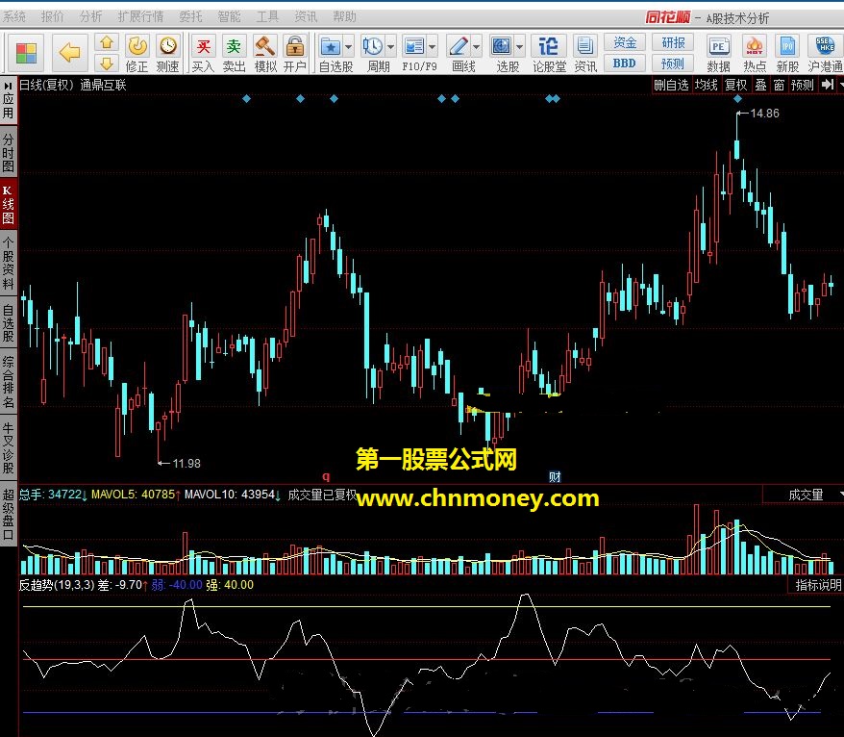Switch to the 个股资料 sidebar tab

pyautogui.click(x=8, y=263)
